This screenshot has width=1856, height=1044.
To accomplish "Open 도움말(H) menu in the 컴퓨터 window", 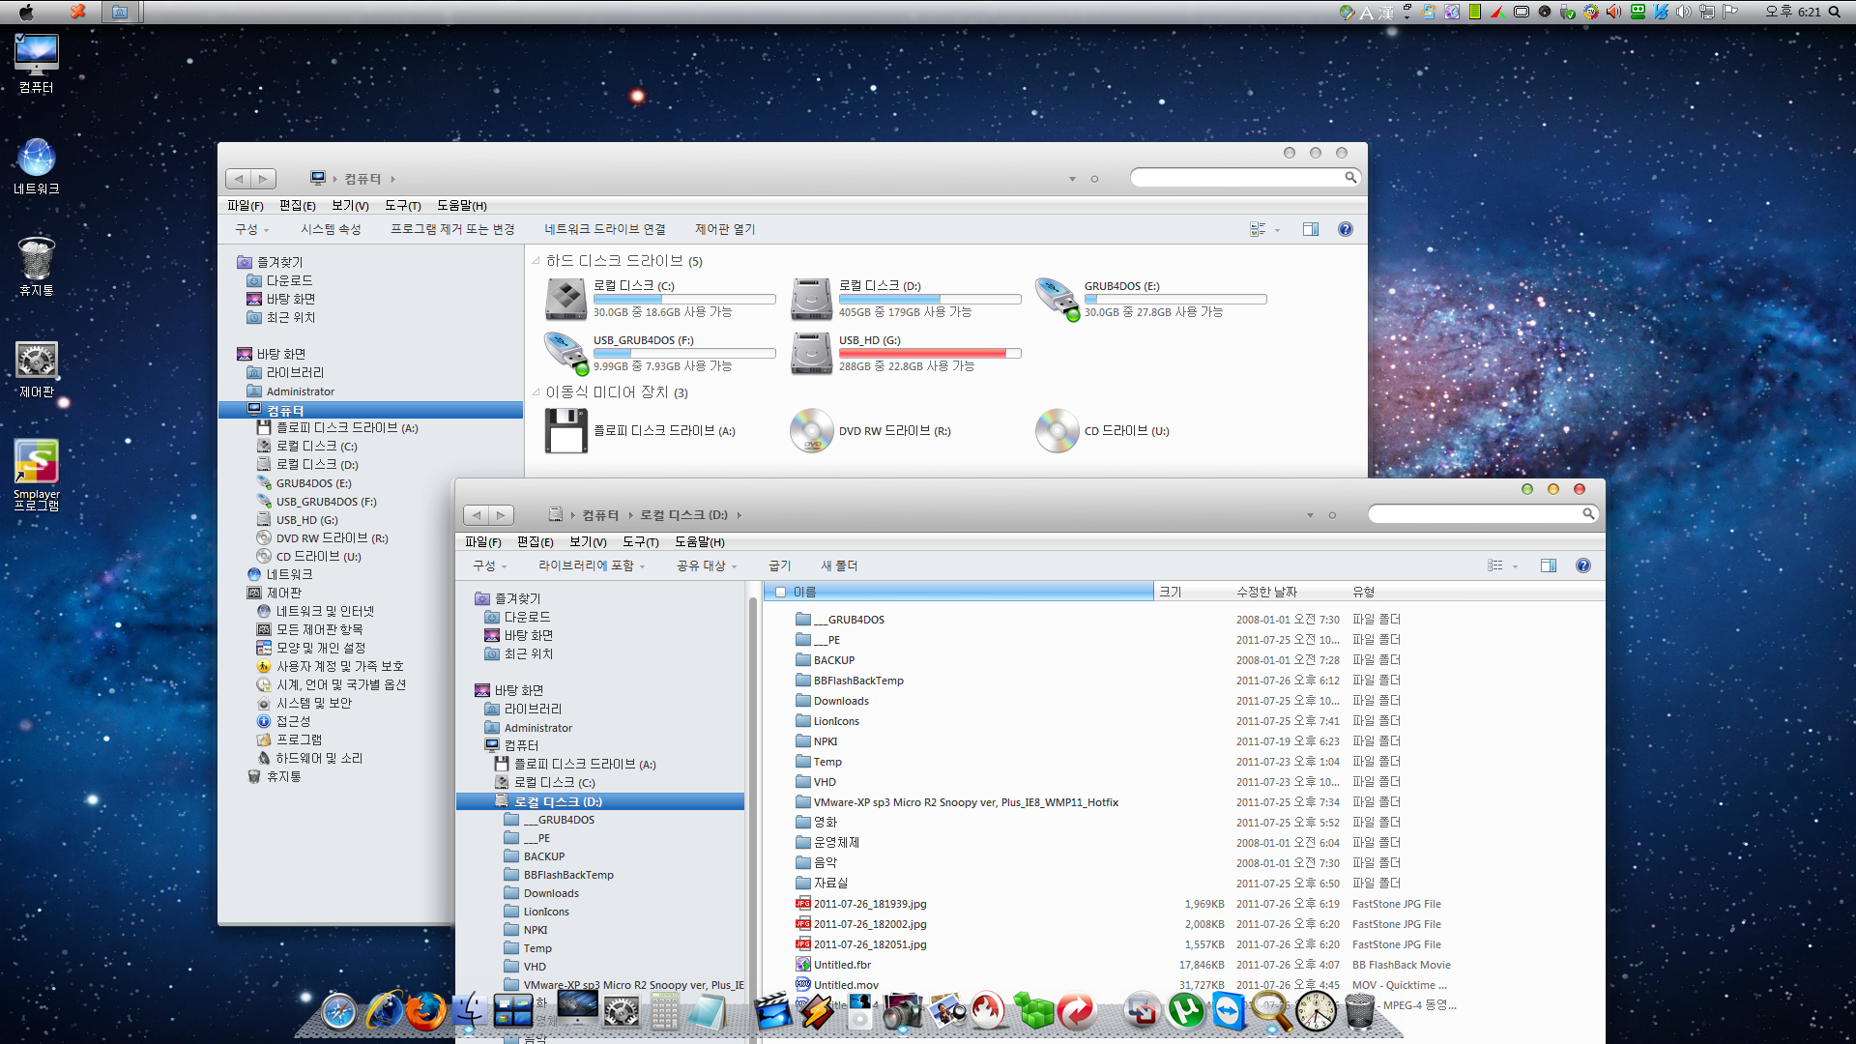I will pos(461,205).
